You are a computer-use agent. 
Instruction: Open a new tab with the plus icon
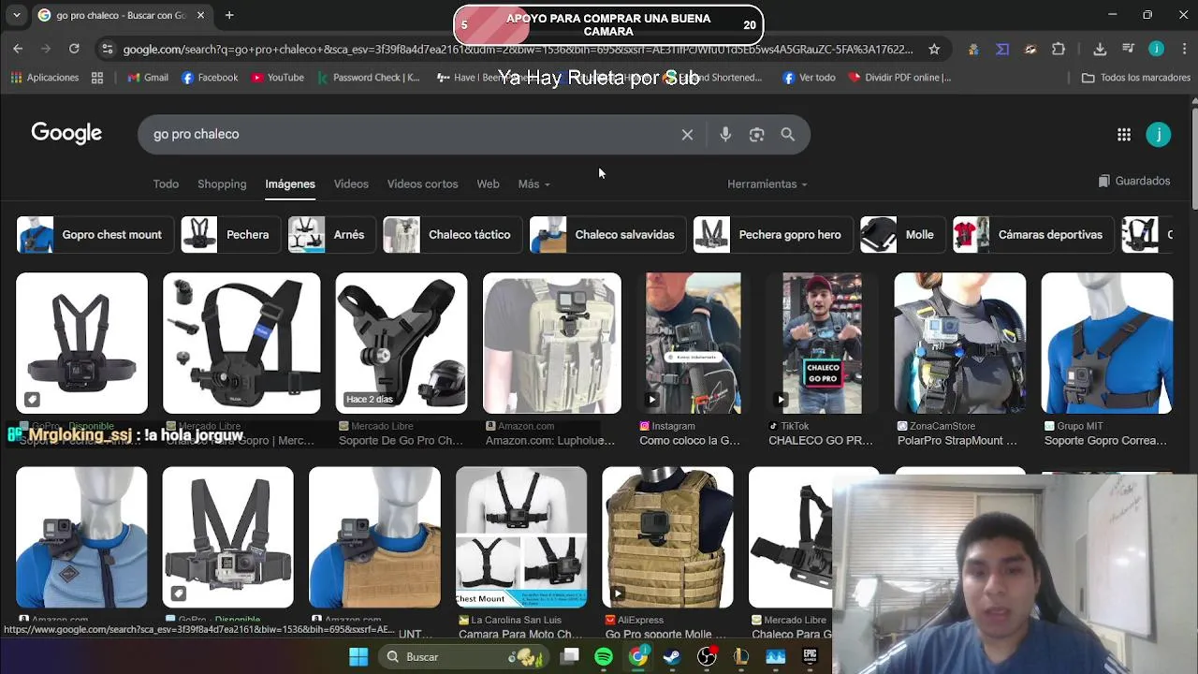229,15
